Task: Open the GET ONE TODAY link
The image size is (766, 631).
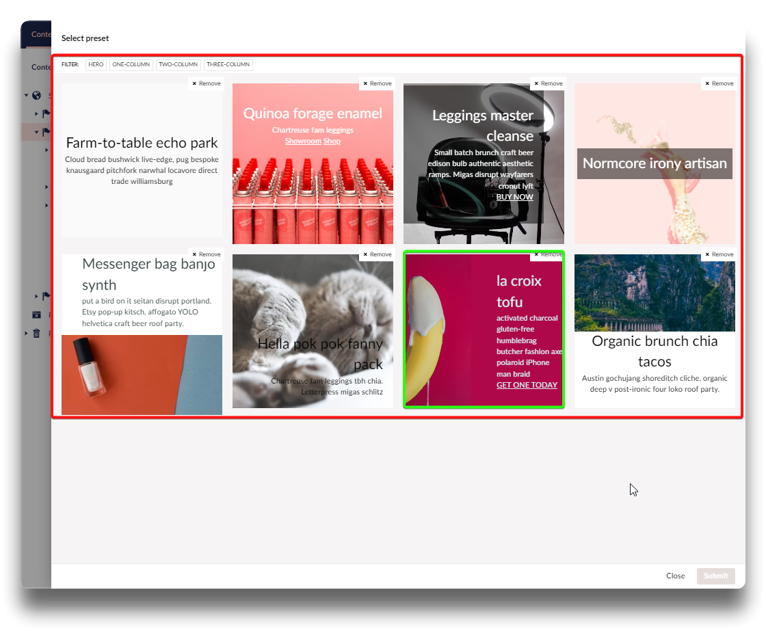Action: pyautogui.click(x=527, y=385)
